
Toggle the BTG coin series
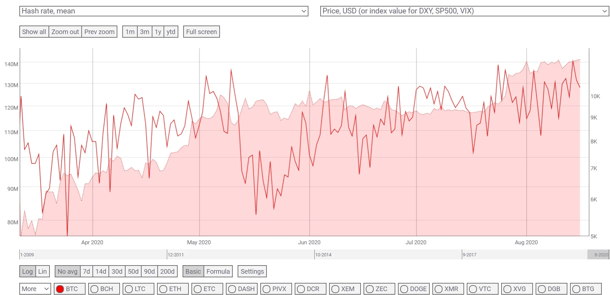586,289
